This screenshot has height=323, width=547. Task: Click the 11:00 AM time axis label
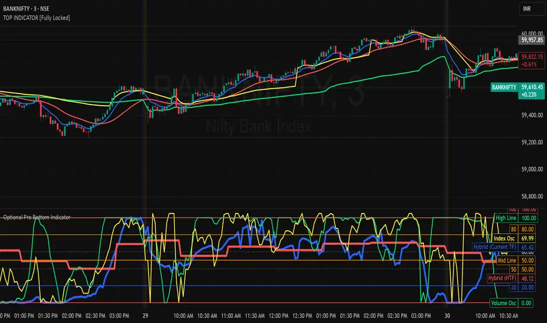coord(231,316)
